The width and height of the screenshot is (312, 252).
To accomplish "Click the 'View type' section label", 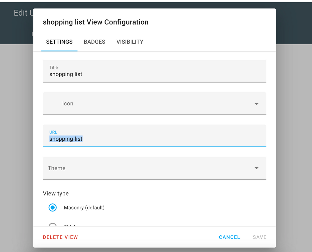I will tap(56, 194).
